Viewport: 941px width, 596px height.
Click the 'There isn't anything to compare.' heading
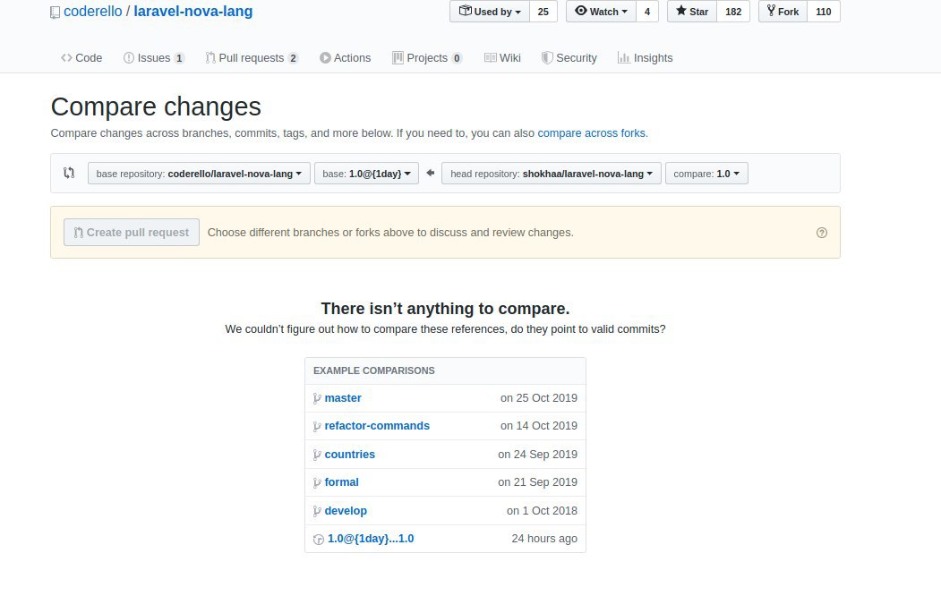pyautogui.click(x=445, y=309)
